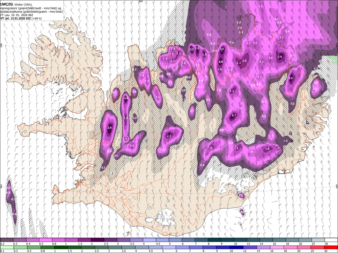Click the 15W longitude label
338x253 pixels.
point(280,1)
